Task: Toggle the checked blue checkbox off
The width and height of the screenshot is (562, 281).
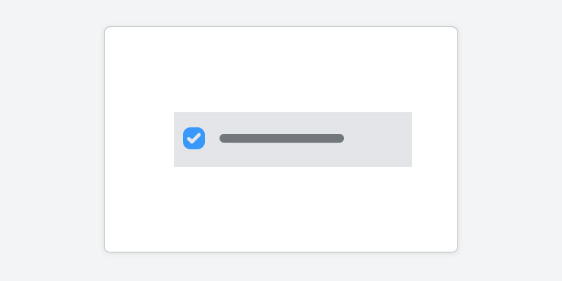Action: click(194, 138)
